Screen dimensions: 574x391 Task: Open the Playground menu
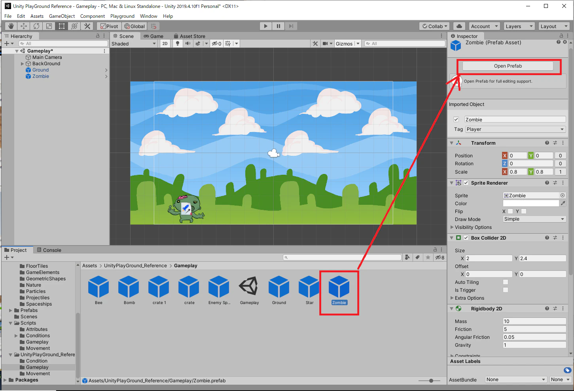tap(122, 16)
